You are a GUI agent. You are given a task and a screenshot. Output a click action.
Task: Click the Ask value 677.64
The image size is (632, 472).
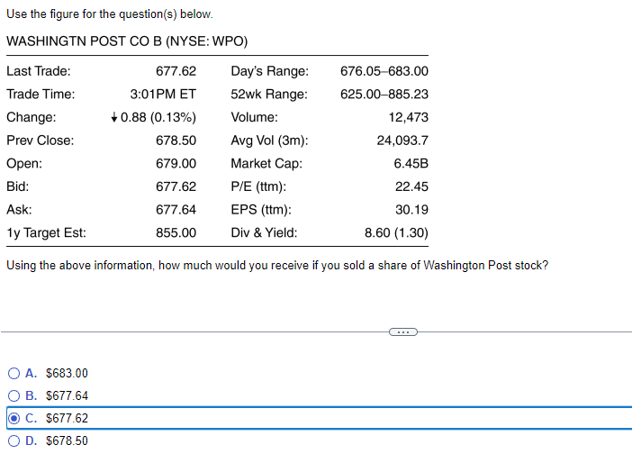[x=176, y=210]
